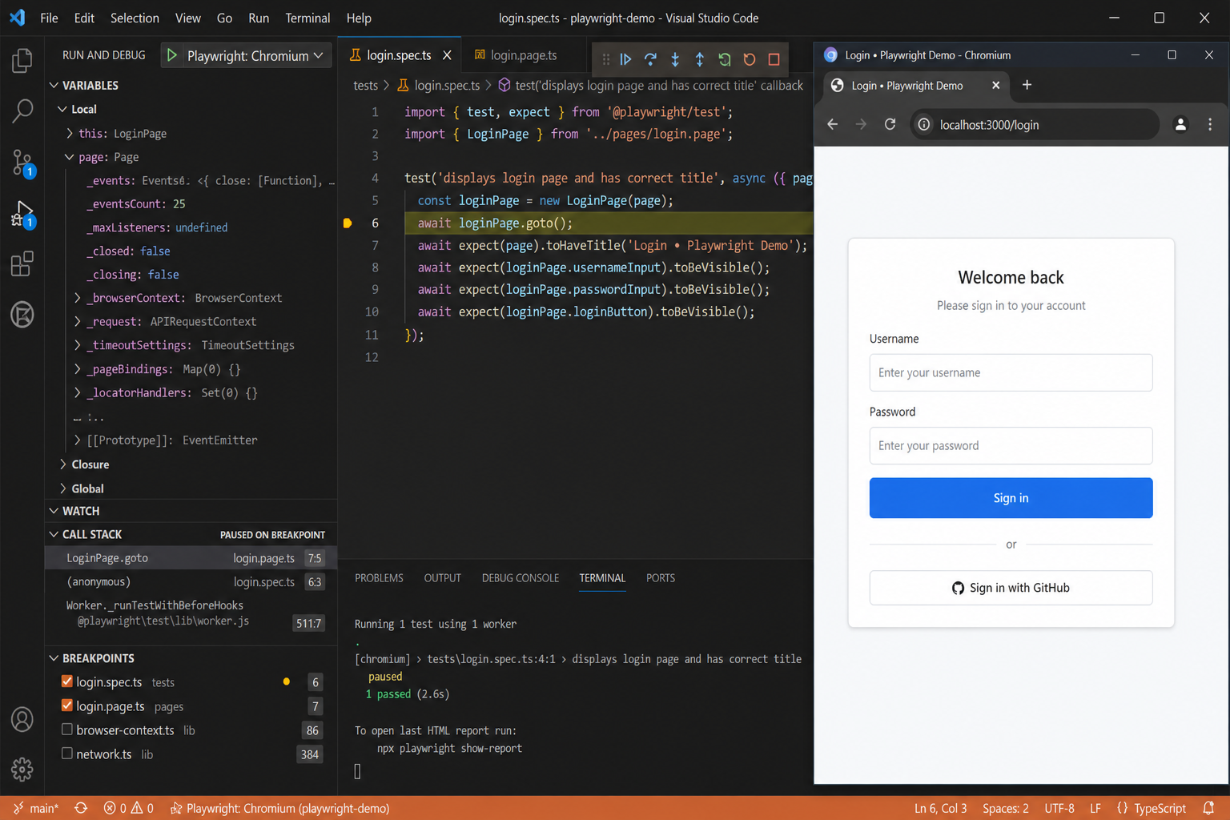
Task: Open the File menu
Action: pyautogui.click(x=49, y=18)
